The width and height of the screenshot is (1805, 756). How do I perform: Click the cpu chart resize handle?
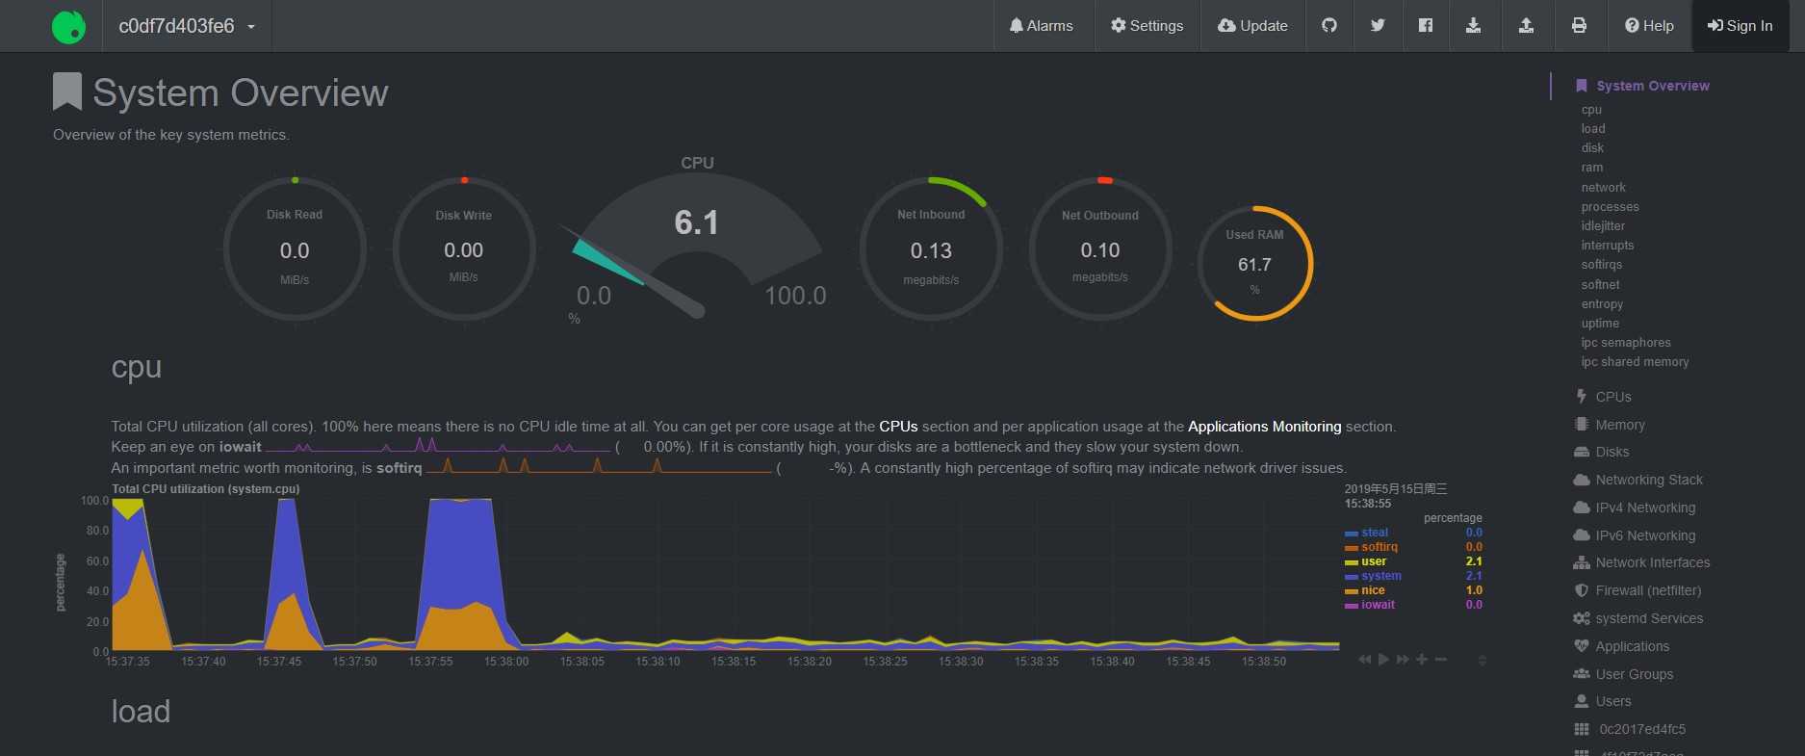point(1483,660)
